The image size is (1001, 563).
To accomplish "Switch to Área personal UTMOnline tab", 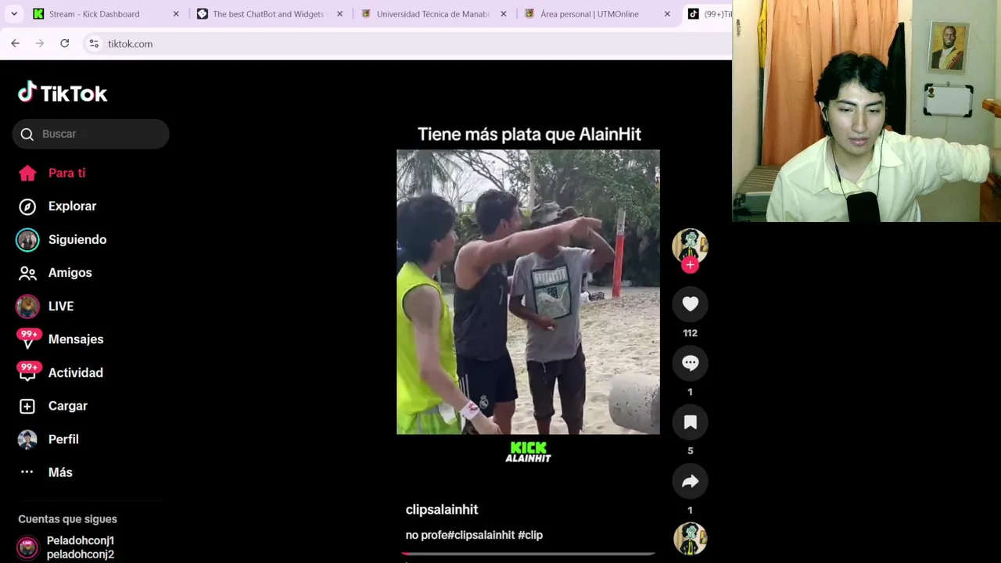I will tap(597, 14).
